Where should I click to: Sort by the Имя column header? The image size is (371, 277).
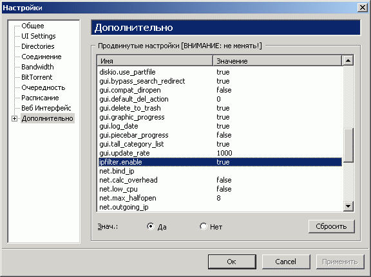155,61
